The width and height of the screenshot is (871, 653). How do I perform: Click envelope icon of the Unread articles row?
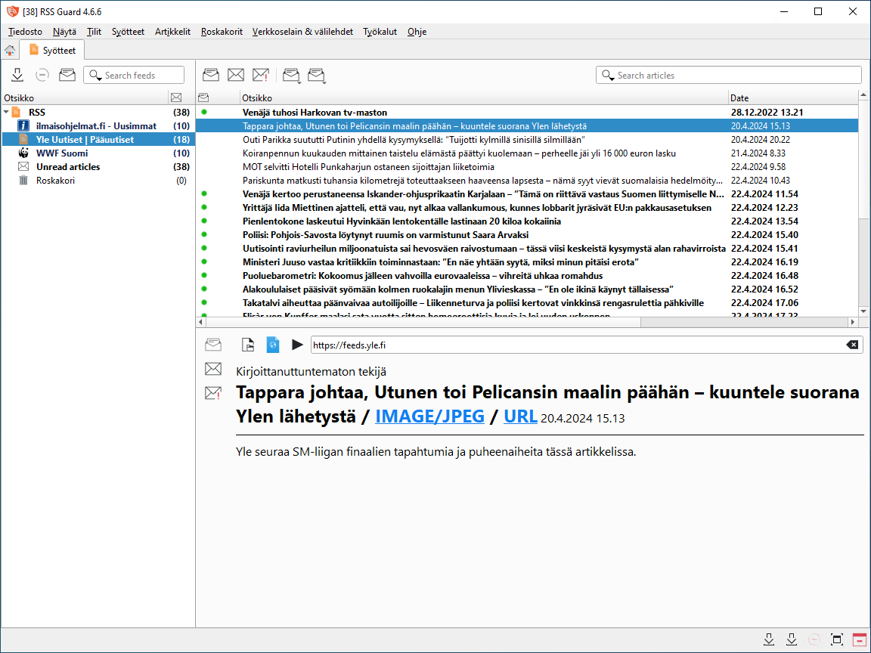pyautogui.click(x=23, y=166)
